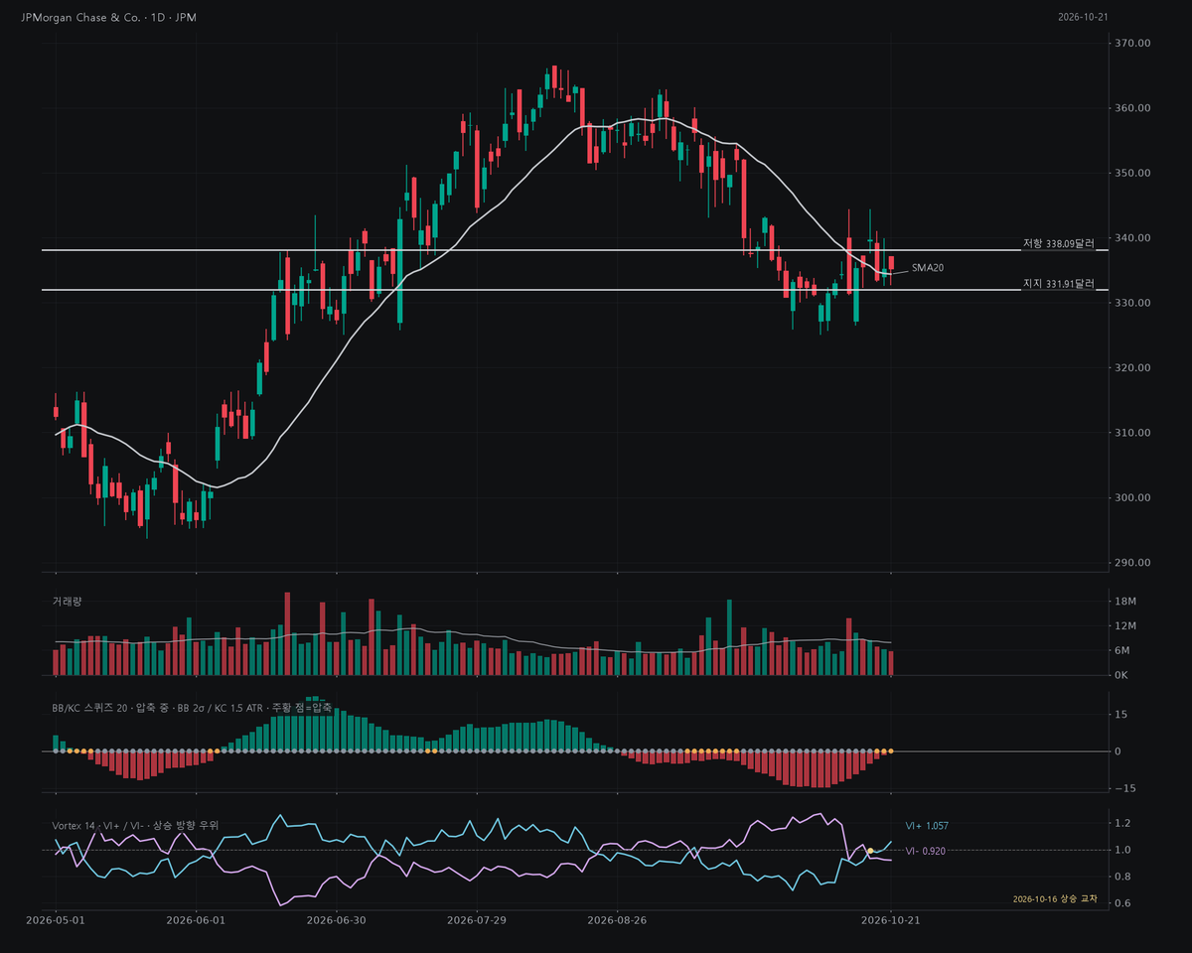Click the 18M volume axis label

pyautogui.click(x=1126, y=602)
